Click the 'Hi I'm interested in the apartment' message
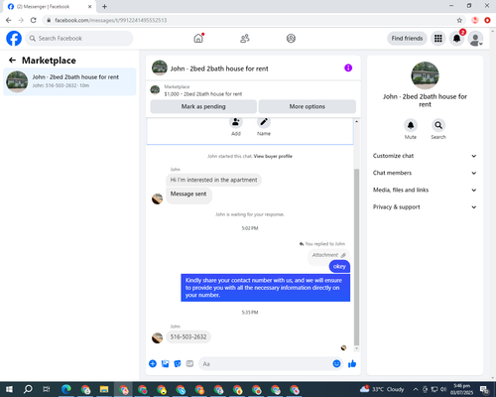Screen dimensions: 496x397 coord(213,180)
